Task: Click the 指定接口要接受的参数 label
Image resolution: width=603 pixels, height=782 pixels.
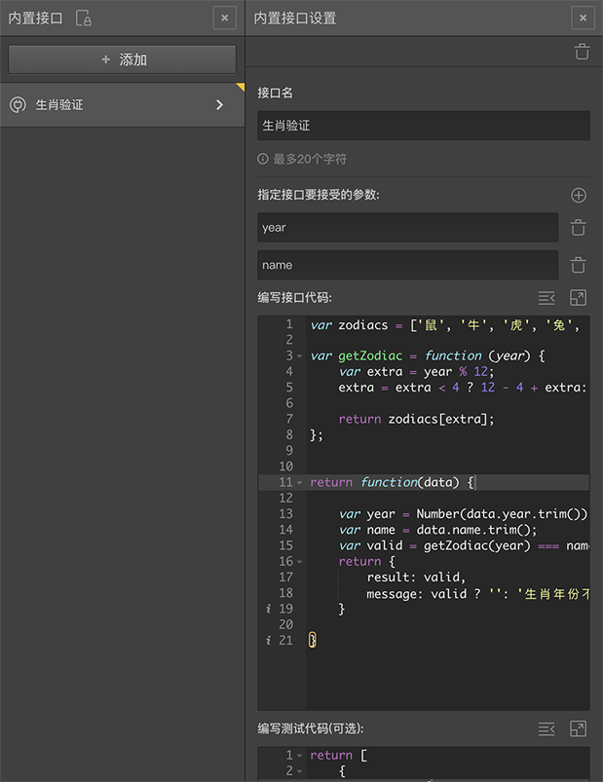Action: (319, 195)
